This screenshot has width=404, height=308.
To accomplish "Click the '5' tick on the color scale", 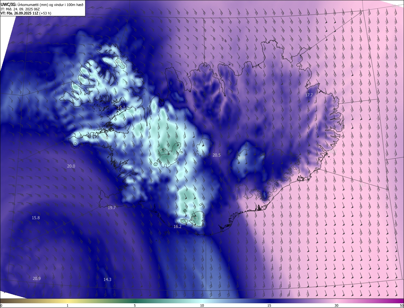I will (135, 305).
